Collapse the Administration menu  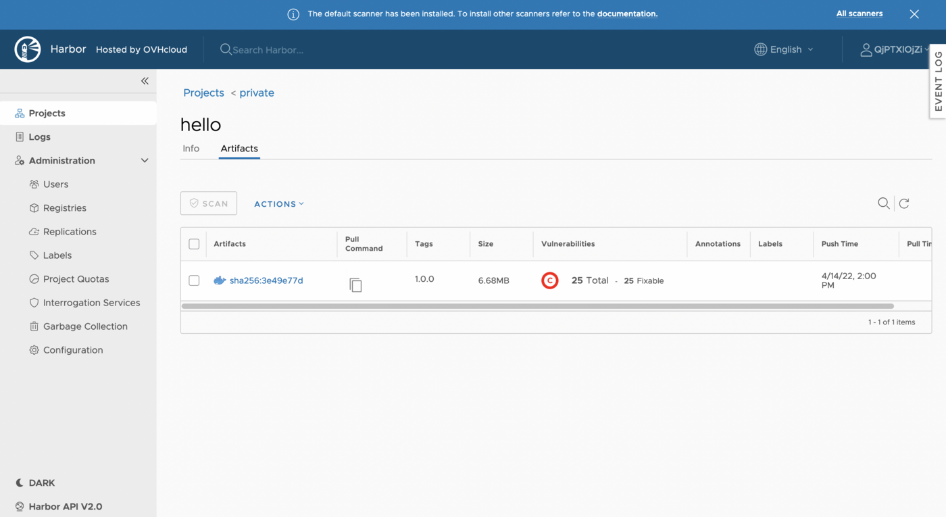click(144, 160)
